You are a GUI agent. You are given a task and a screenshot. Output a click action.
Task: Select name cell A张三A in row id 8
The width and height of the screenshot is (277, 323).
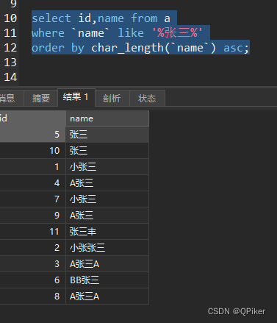[107, 297]
